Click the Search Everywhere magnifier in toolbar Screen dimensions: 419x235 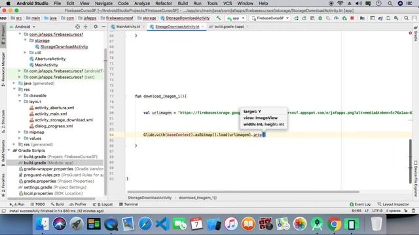[x=406, y=18]
